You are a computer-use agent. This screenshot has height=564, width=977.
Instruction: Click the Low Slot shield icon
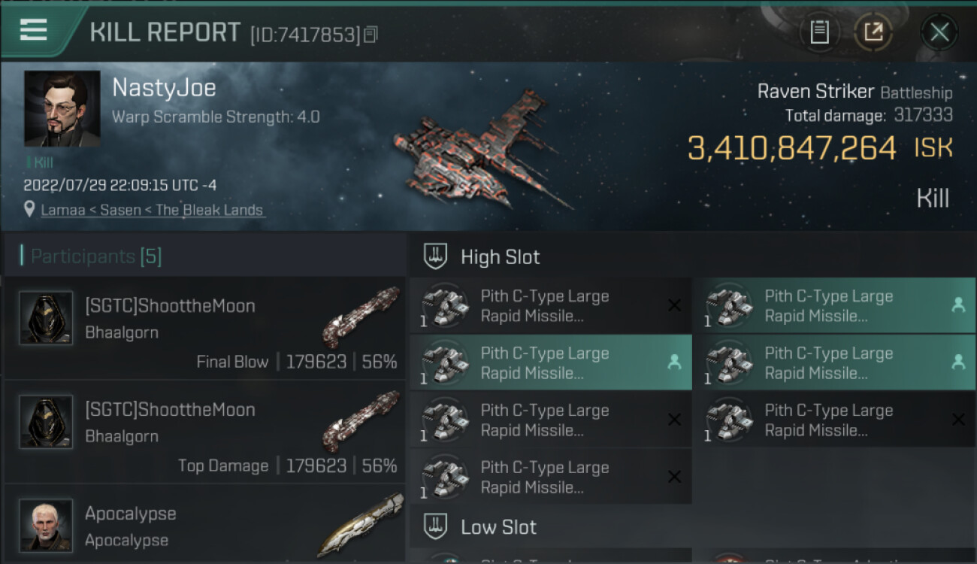click(436, 526)
